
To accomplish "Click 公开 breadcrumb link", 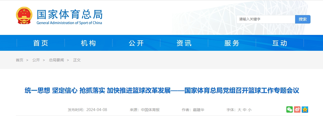I will point(36,60).
